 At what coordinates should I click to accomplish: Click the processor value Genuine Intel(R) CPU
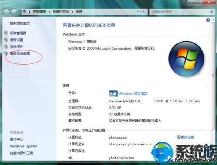click(x=125, y=101)
